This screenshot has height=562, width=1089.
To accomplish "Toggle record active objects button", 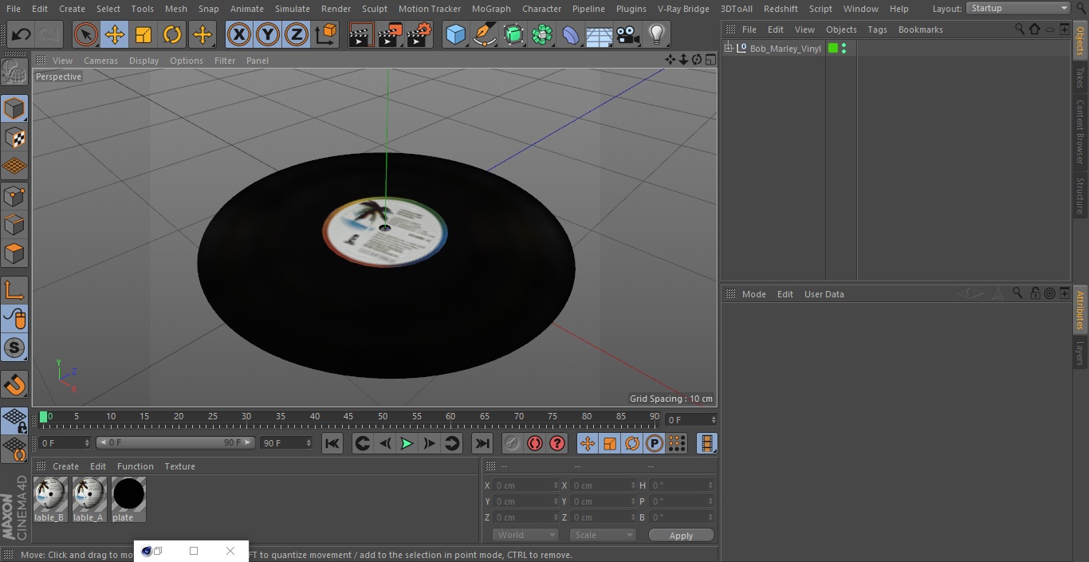I will pyautogui.click(x=512, y=443).
